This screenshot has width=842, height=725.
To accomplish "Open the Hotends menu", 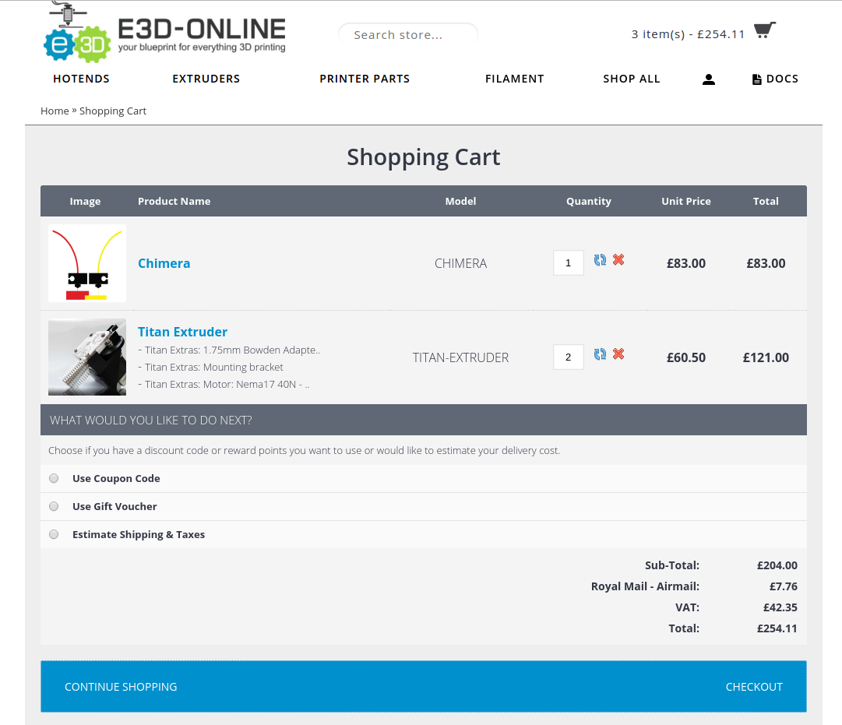I will [81, 79].
